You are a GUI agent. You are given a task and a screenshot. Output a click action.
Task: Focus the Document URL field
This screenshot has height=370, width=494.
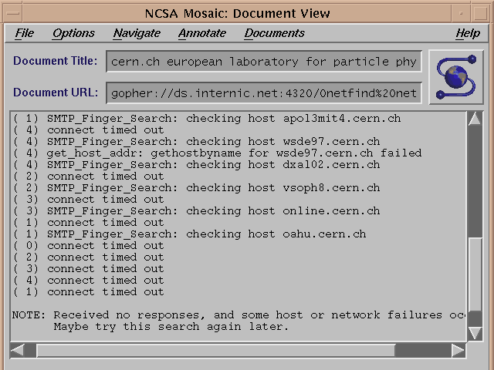pyautogui.click(x=264, y=93)
